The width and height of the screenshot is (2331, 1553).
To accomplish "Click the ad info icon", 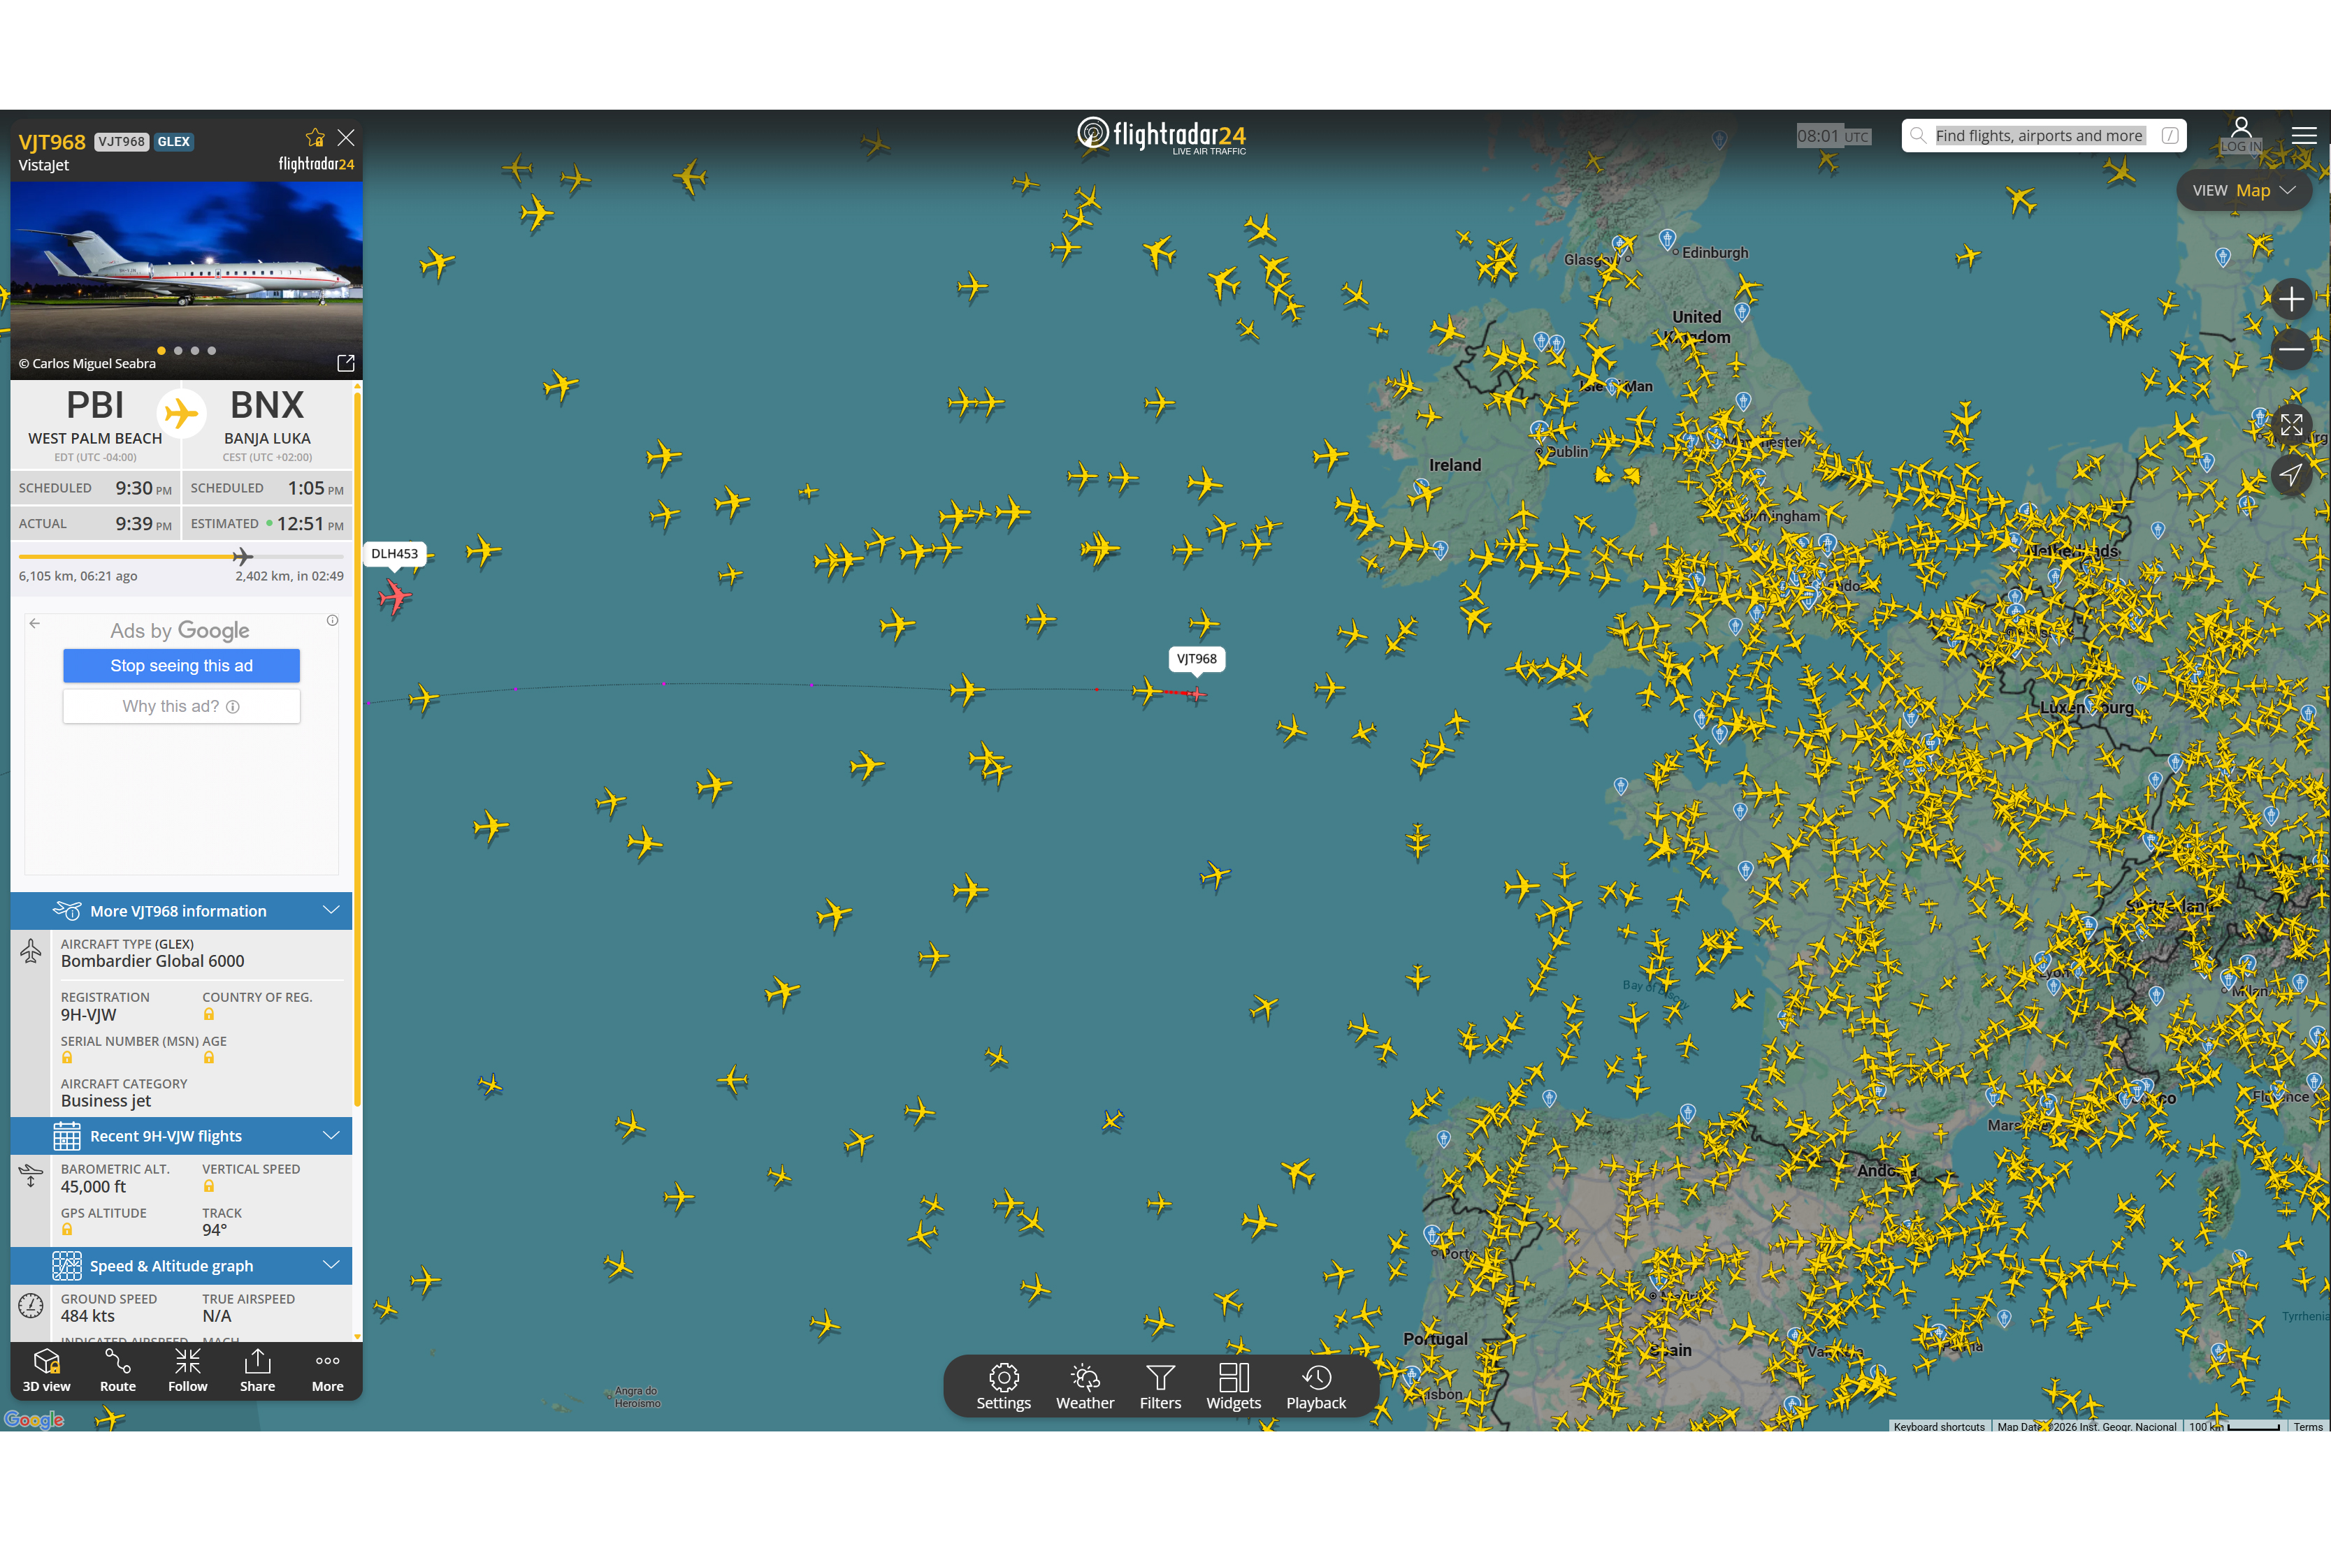I will tap(333, 621).
